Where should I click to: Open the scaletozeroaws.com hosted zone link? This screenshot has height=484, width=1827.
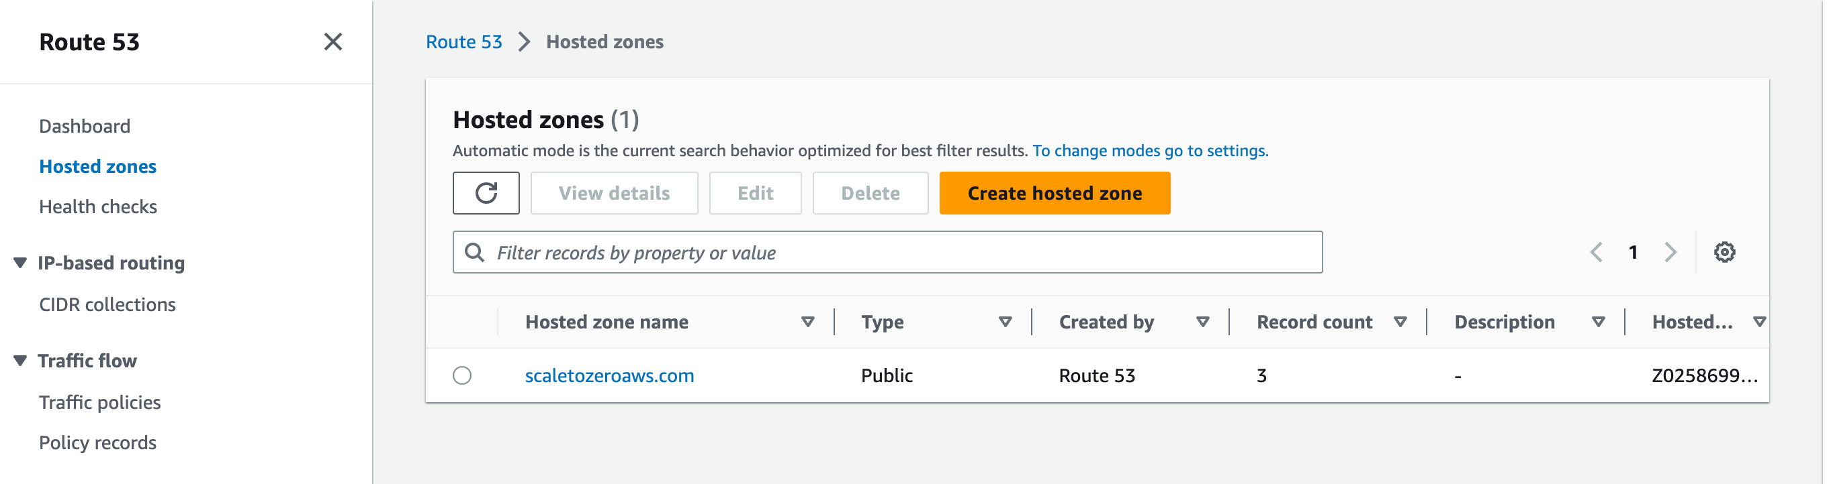coord(609,375)
